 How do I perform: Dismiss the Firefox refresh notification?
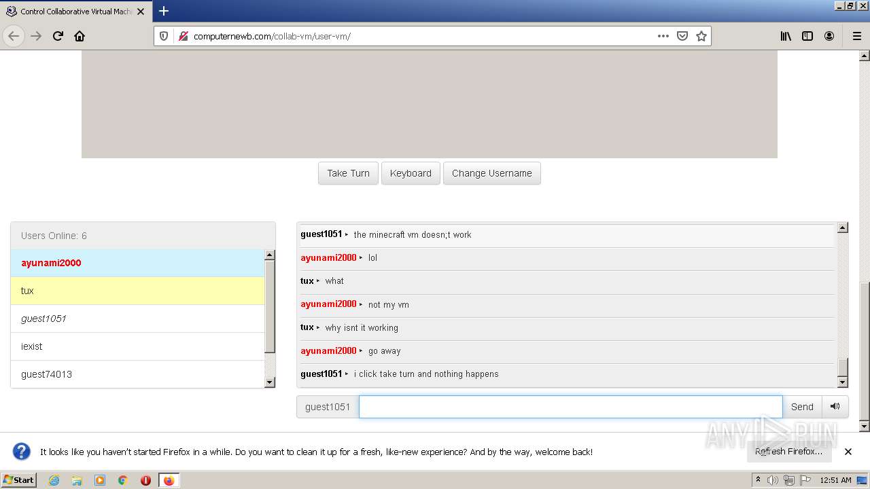coord(848,452)
